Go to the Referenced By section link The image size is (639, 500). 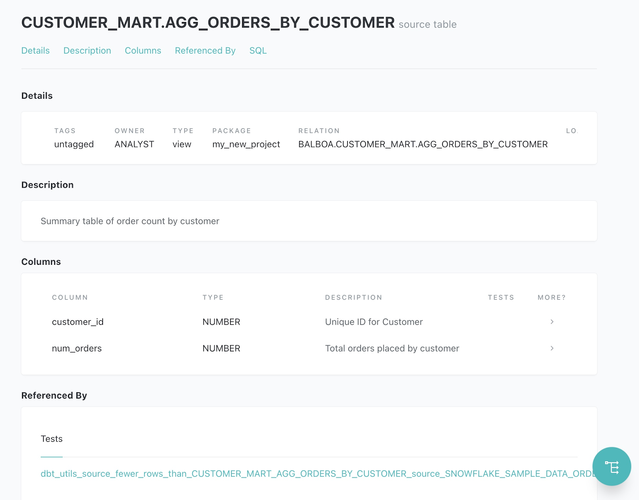(205, 51)
